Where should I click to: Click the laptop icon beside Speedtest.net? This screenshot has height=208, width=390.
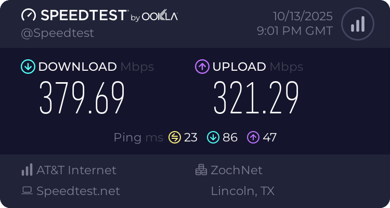[x=27, y=191]
